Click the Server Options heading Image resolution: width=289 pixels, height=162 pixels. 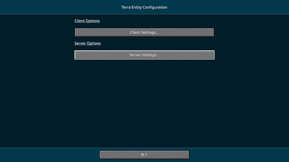coord(88,43)
